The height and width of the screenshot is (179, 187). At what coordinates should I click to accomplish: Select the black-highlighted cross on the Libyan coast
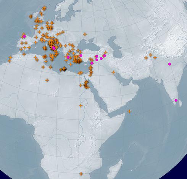[x=64, y=69]
